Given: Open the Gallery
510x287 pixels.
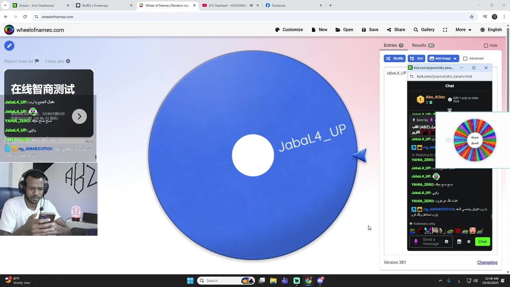Looking at the screenshot, I should [x=424, y=30].
